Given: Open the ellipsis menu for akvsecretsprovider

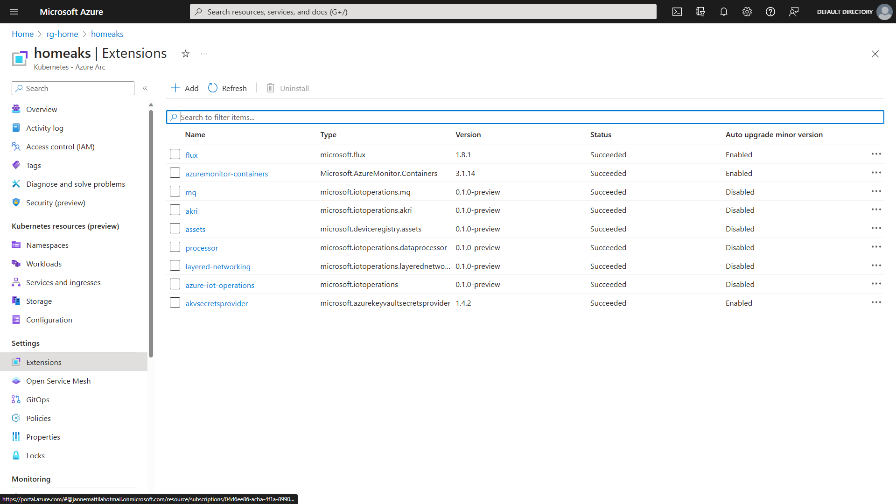Looking at the screenshot, I should click(x=876, y=302).
